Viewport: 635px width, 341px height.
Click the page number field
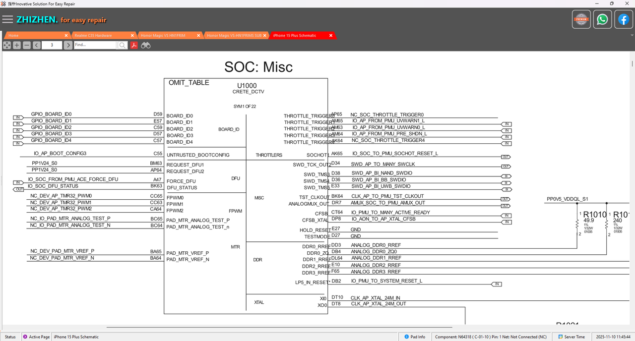[52, 45]
